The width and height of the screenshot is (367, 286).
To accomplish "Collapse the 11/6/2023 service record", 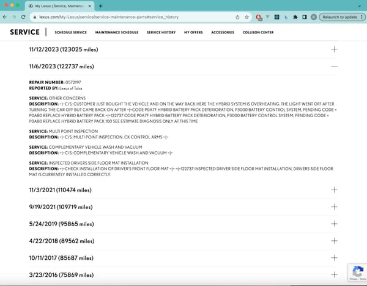I will [x=334, y=66].
